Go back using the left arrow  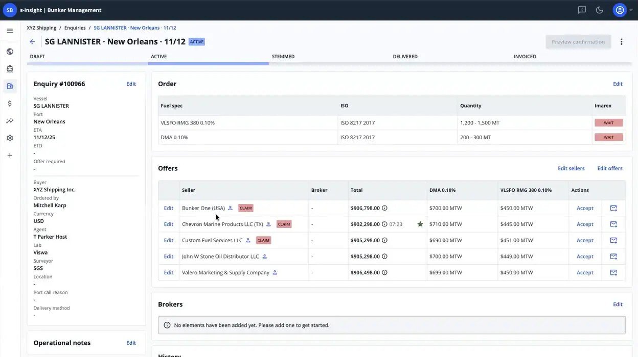33,42
